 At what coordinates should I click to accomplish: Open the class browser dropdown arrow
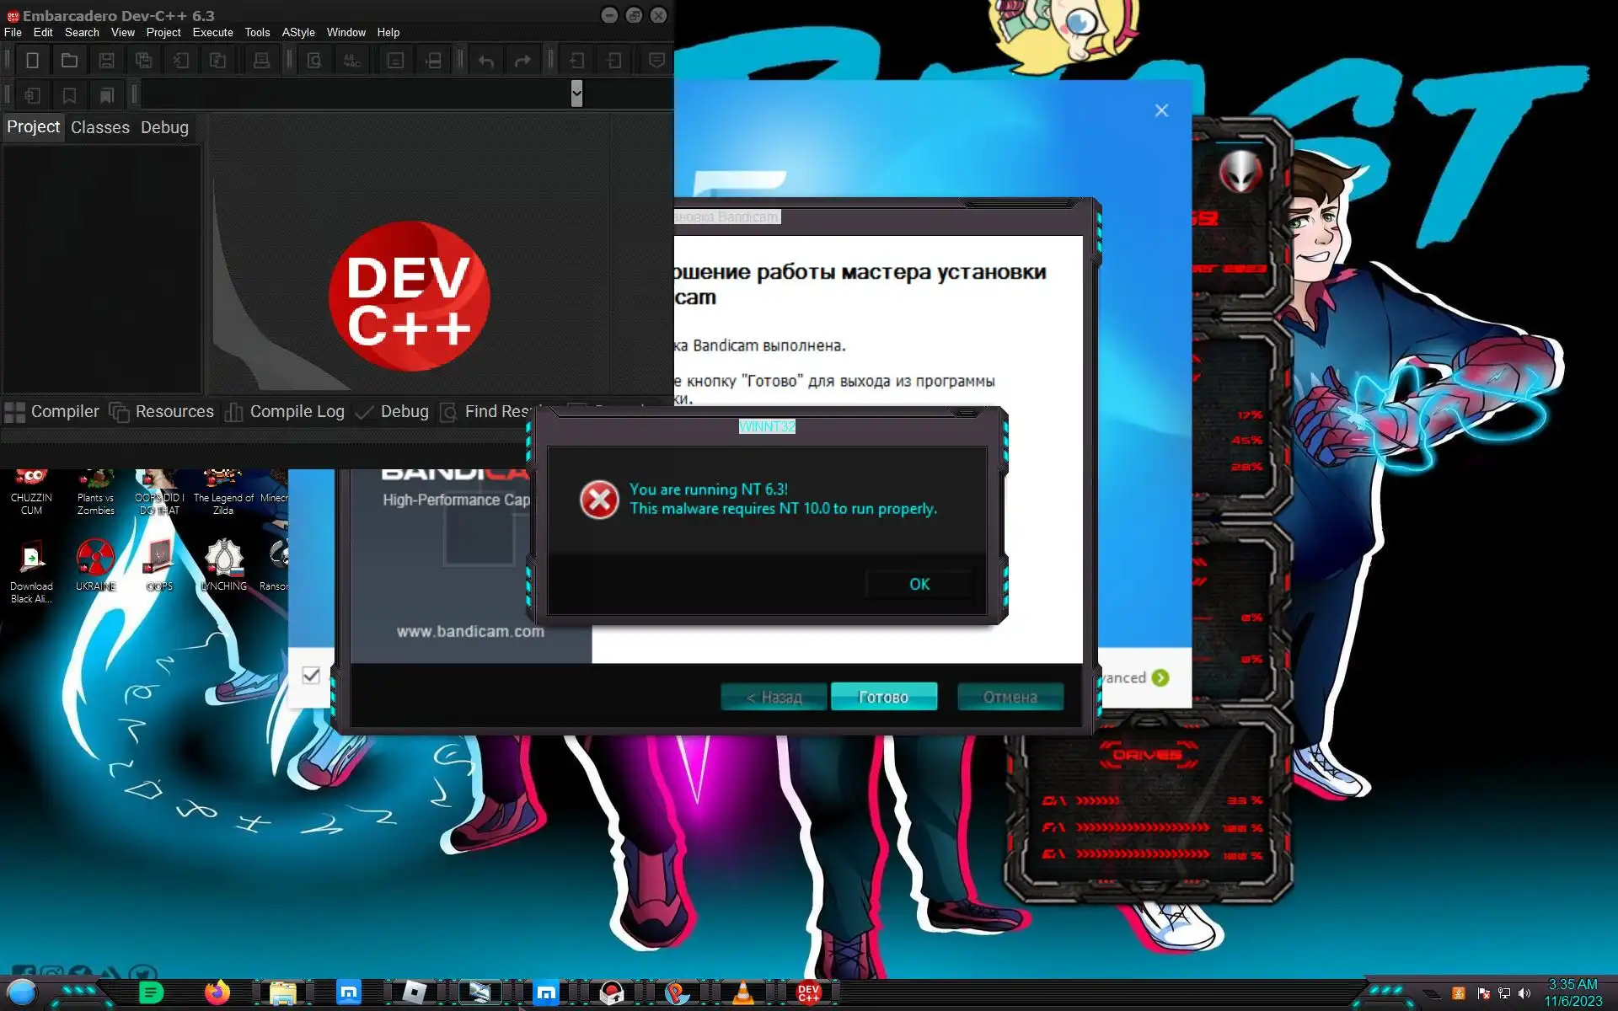coord(576,94)
